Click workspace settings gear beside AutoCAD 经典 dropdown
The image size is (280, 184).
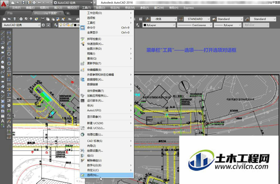(x=43, y=25)
